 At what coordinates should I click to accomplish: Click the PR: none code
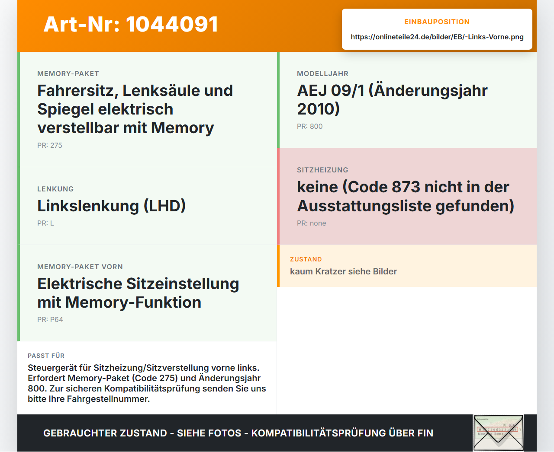312,223
